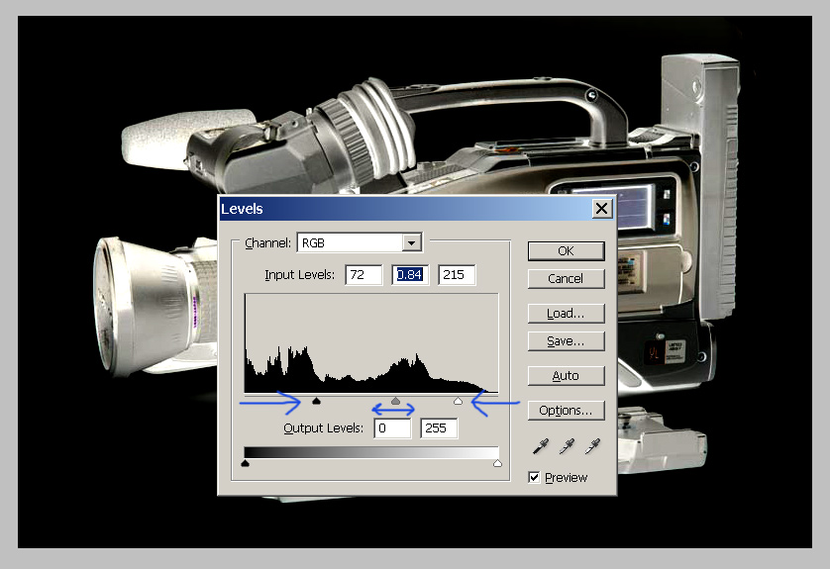
Task: Click the black output level slider
Action: tap(245, 463)
